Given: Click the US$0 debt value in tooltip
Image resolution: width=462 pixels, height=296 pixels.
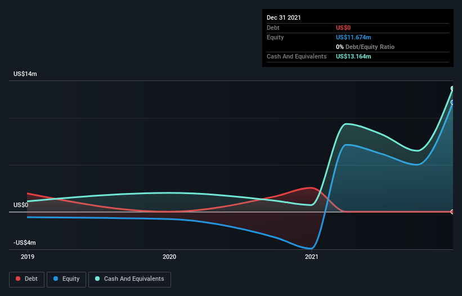Looking at the screenshot, I should [x=343, y=28].
